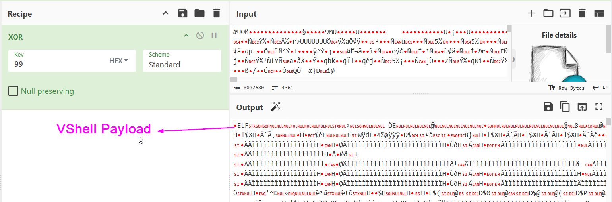Set breakpoint on XOR operation
The width and height of the screenshot is (612, 202).
(214, 36)
